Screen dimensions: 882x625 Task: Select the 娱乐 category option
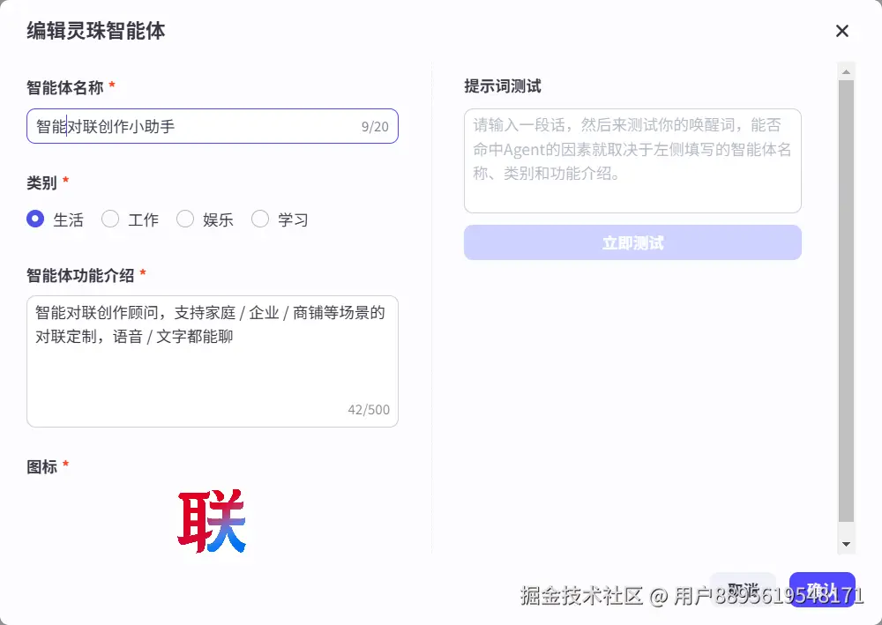click(185, 219)
